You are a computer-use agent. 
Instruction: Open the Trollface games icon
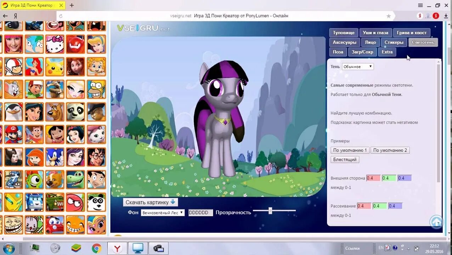[x=14, y=225]
